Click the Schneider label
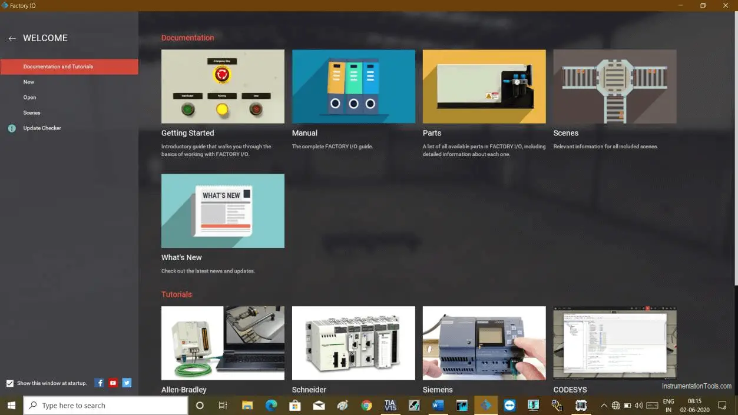 click(309, 390)
